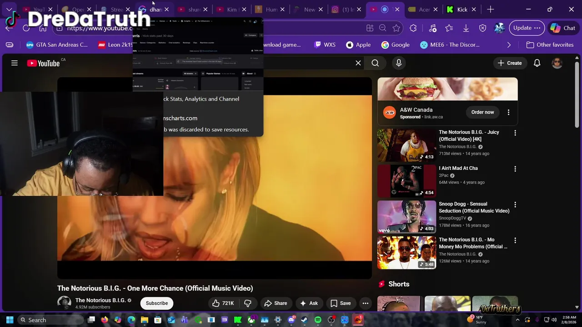Image resolution: width=582 pixels, height=327 pixels.
Task: Dislike the One More Chance video
Action: point(248,303)
